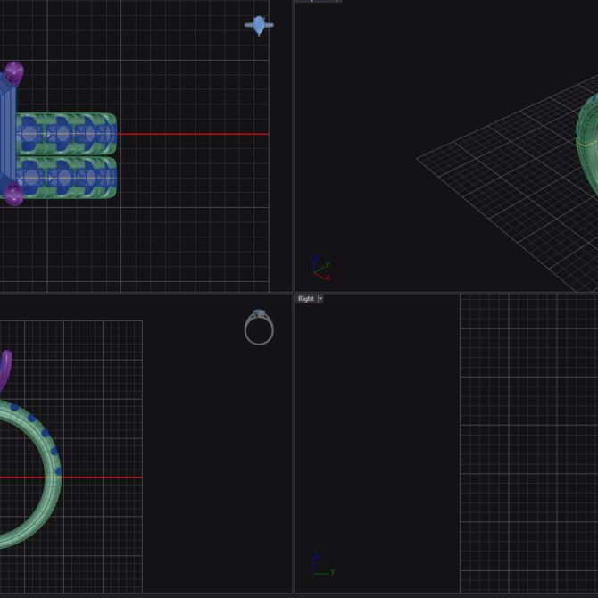Click the XYZ axis gizmo in the perspective viewport

tap(320, 270)
